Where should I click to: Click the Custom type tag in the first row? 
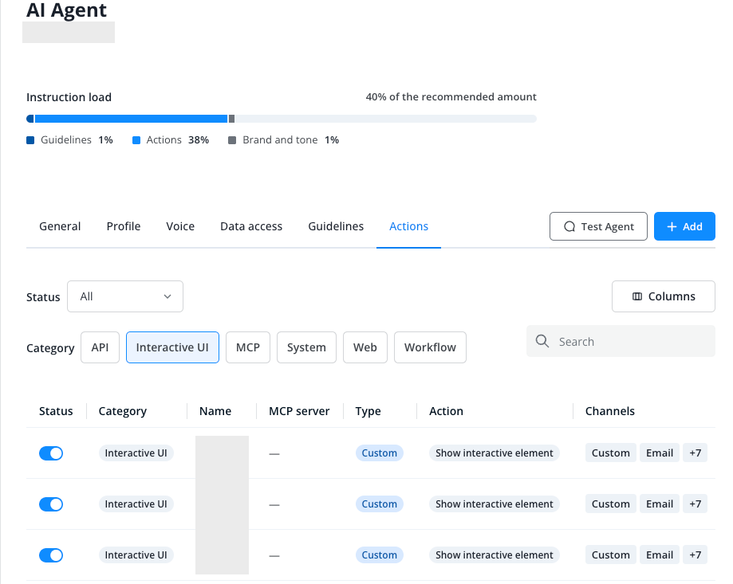pos(379,453)
